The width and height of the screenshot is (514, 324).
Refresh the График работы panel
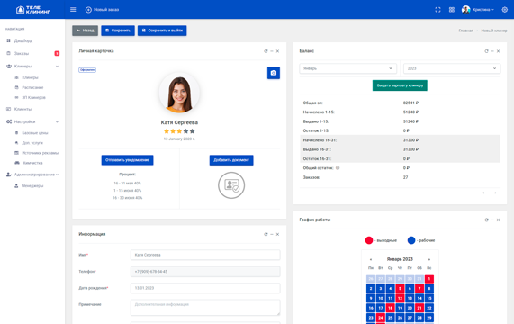pos(486,220)
